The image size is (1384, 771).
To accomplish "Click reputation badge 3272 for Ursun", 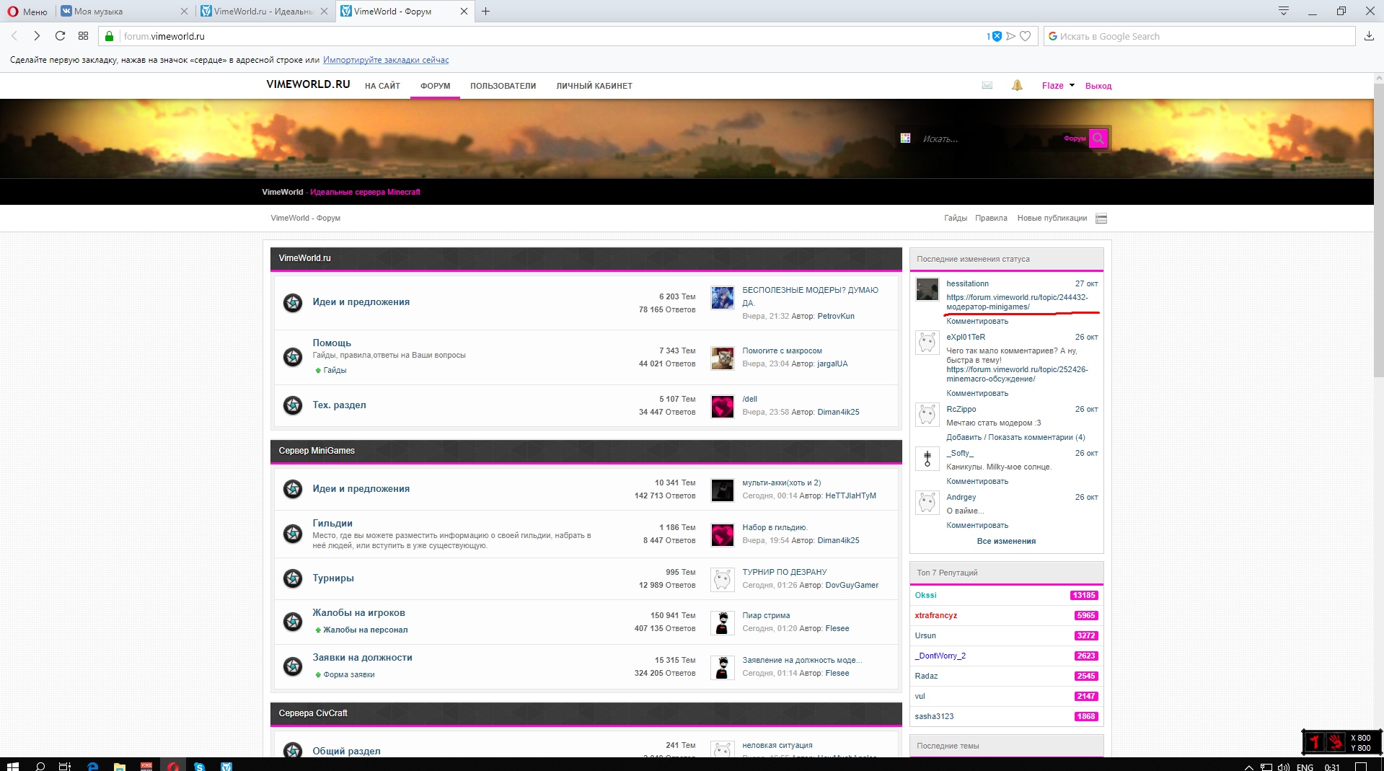I will 1086,635.
